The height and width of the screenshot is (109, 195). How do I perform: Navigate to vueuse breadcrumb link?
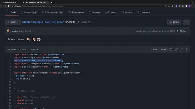(x=26, y=22)
